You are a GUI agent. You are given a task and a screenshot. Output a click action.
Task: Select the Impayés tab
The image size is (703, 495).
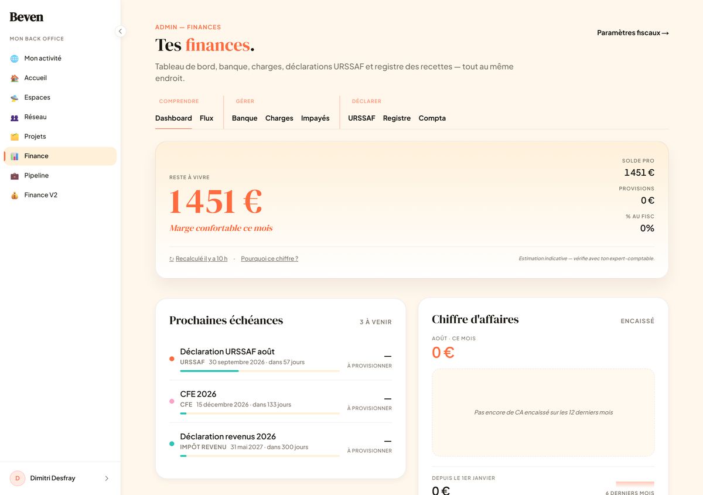pyautogui.click(x=315, y=118)
